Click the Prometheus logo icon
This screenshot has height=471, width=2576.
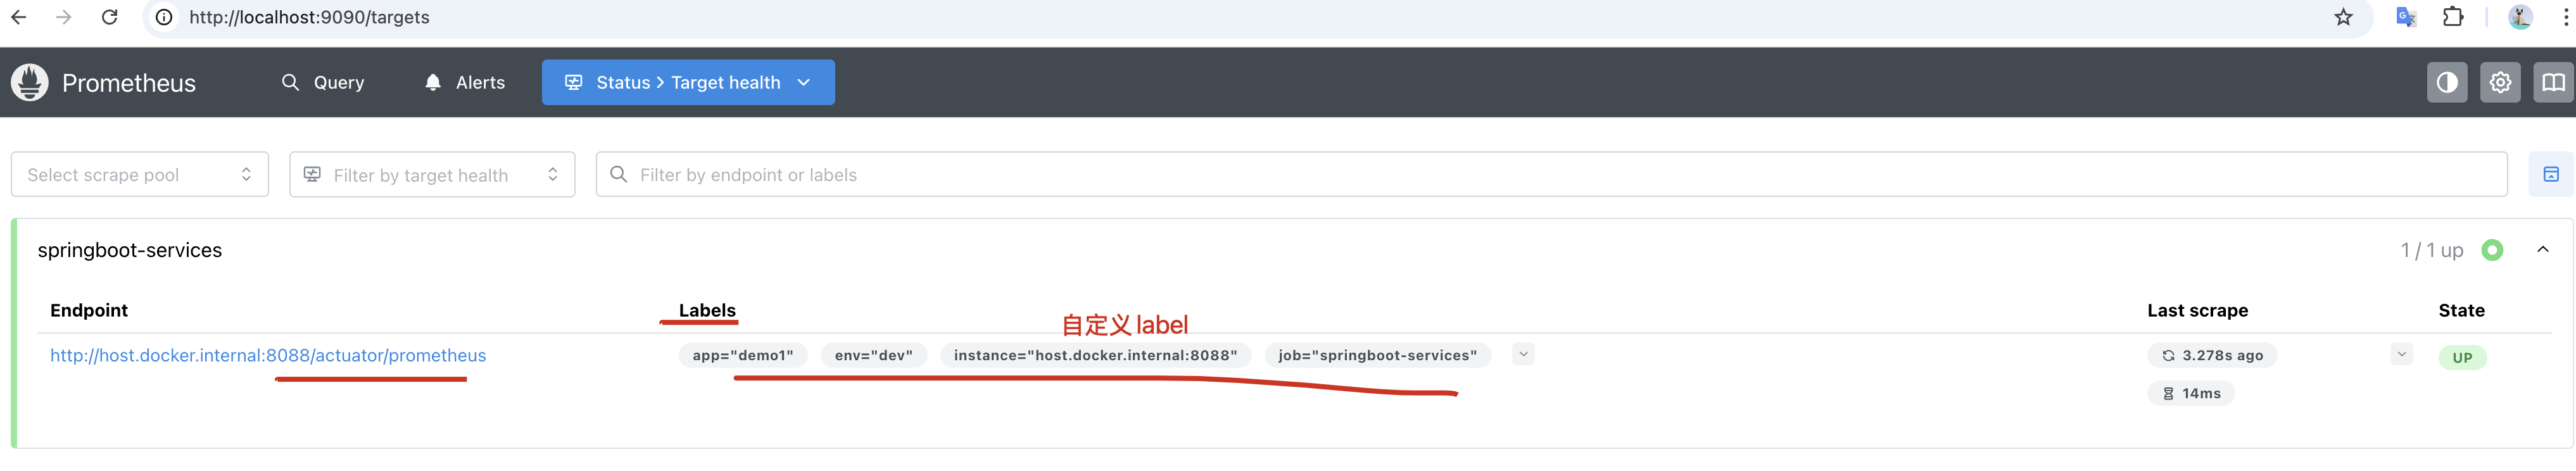29,83
